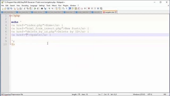Switch to the navigation.php tab
Viewport: 170px width, 96px height.
click(x=109, y=12)
